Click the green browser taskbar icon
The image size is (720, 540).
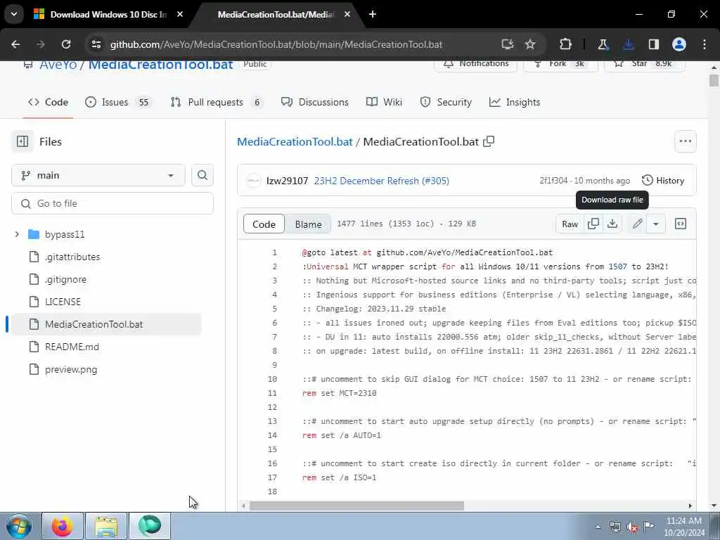click(x=150, y=526)
